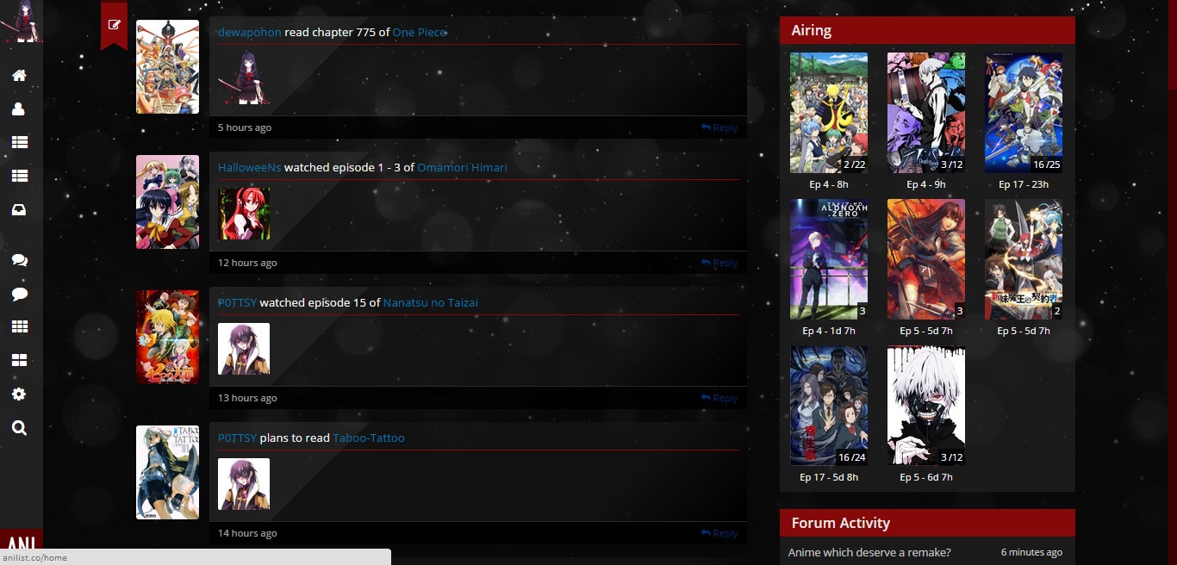Click P0TTSY's avatar in the Taboo-Tattoo post
1177x565 pixels.
tap(244, 484)
